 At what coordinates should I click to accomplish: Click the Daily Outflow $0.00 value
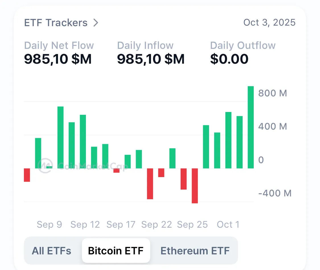[x=229, y=59]
